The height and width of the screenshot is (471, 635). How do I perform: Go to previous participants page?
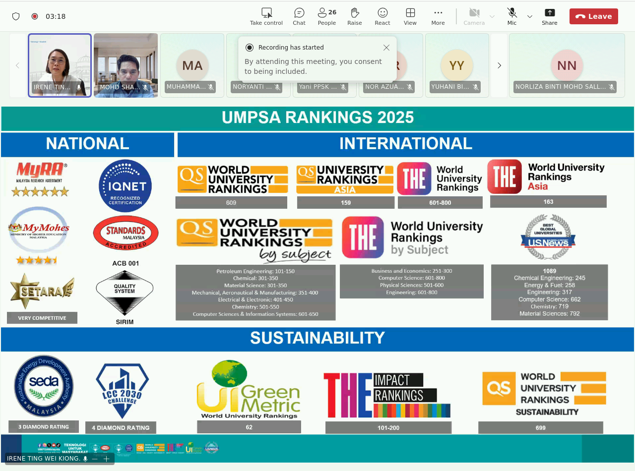click(17, 65)
